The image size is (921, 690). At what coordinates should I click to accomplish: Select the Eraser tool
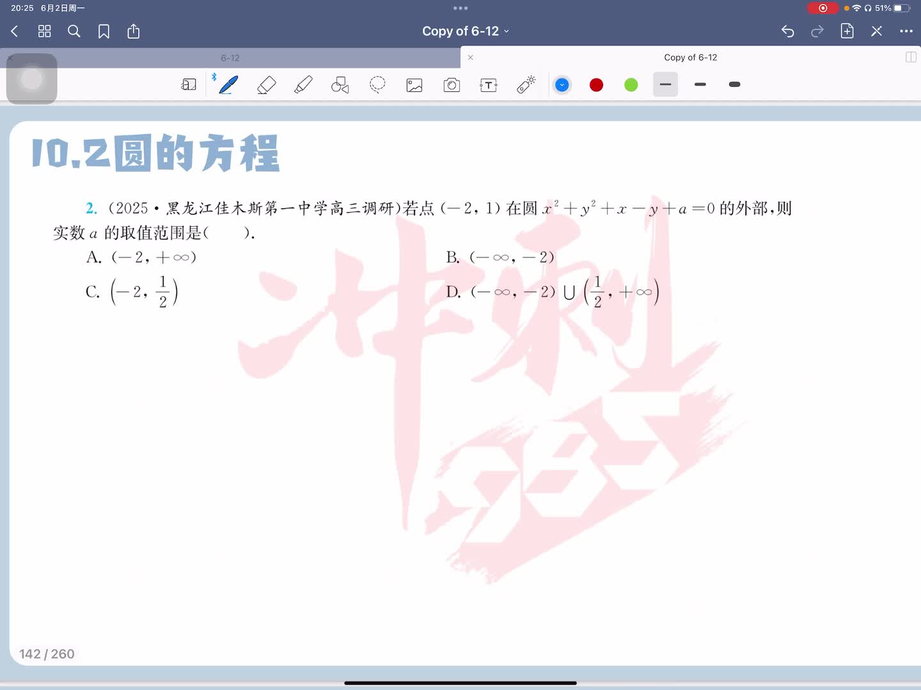click(266, 85)
